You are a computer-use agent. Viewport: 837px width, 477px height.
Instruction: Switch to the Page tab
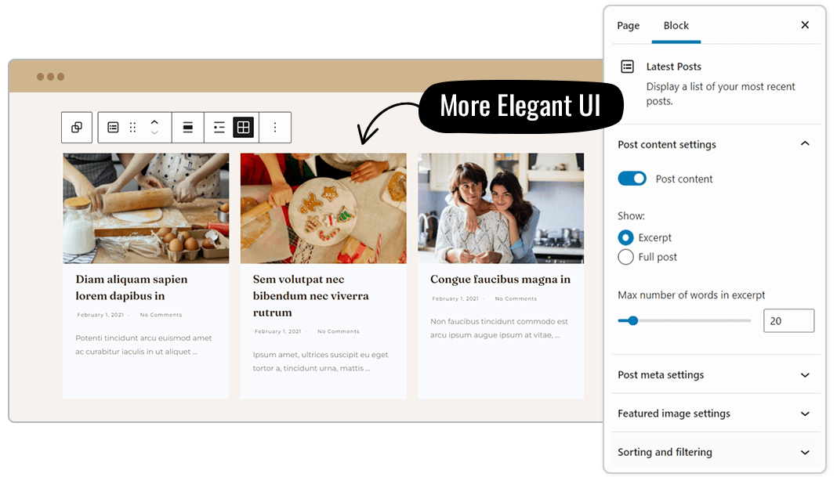coord(629,26)
